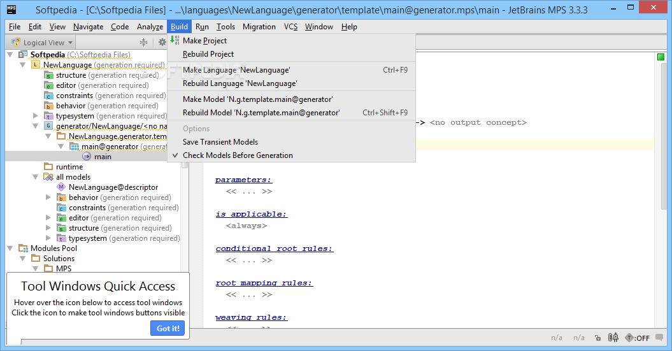The image size is (672, 351).
Task: Click the runtime folder icon
Action: tap(49, 167)
